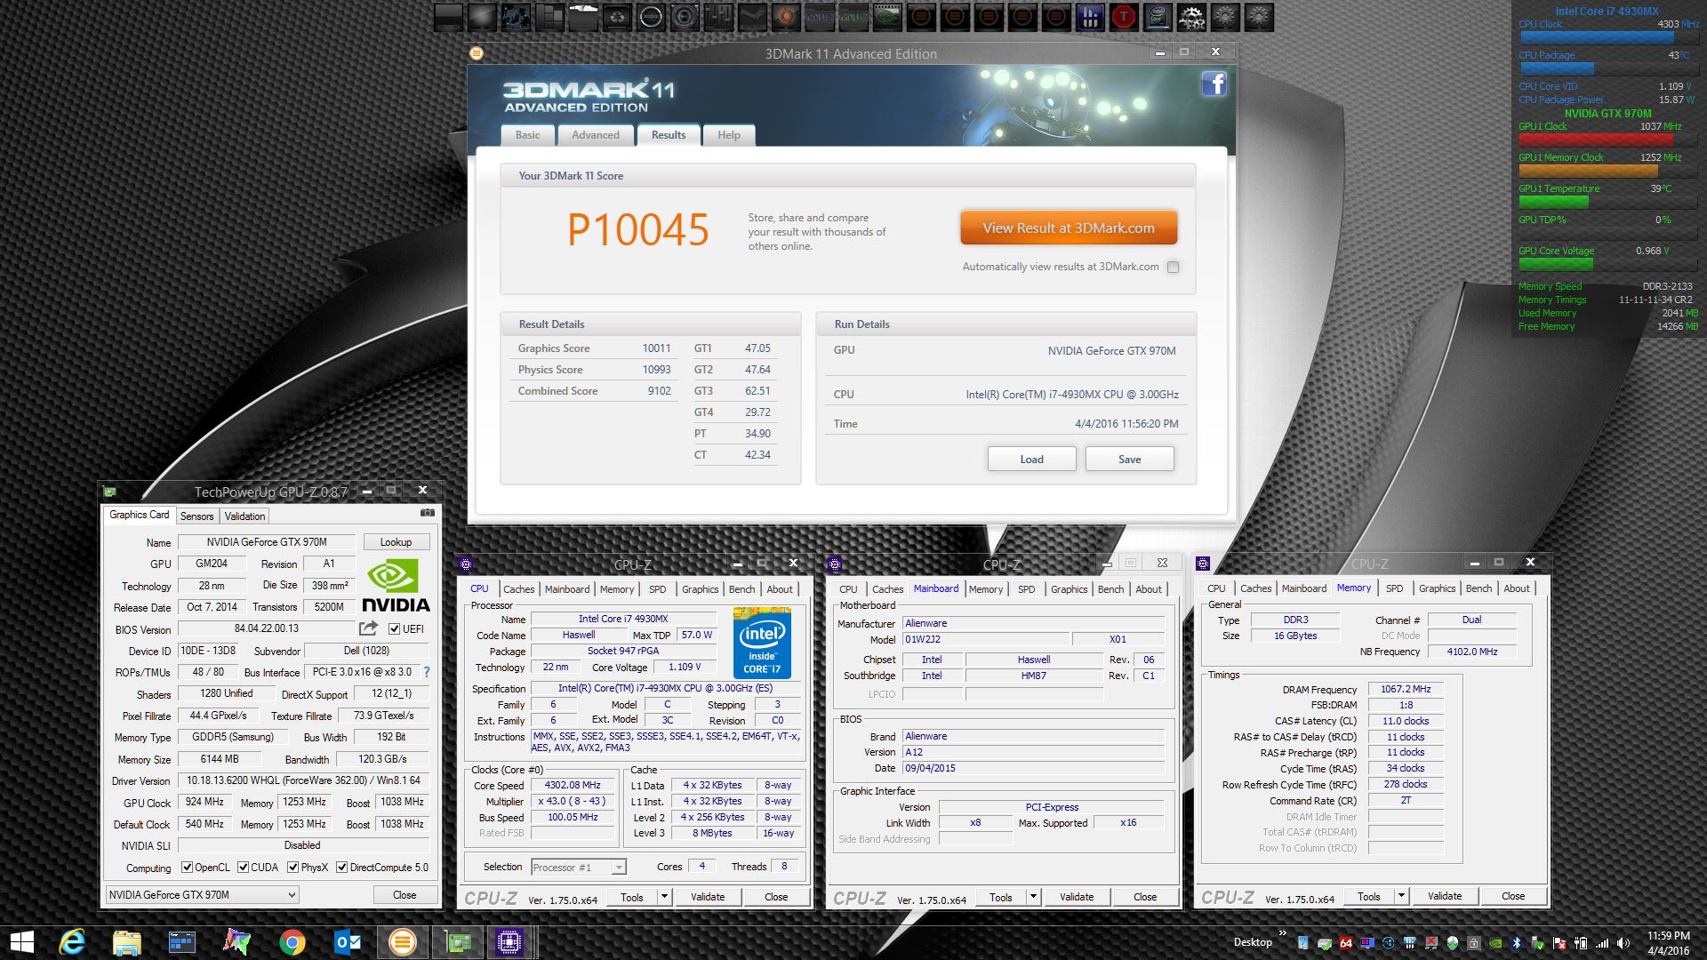The height and width of the screenshot is (960, 1707).
Task: Switch to the Basic tab in 3DMark
Action: pos(527,135)
